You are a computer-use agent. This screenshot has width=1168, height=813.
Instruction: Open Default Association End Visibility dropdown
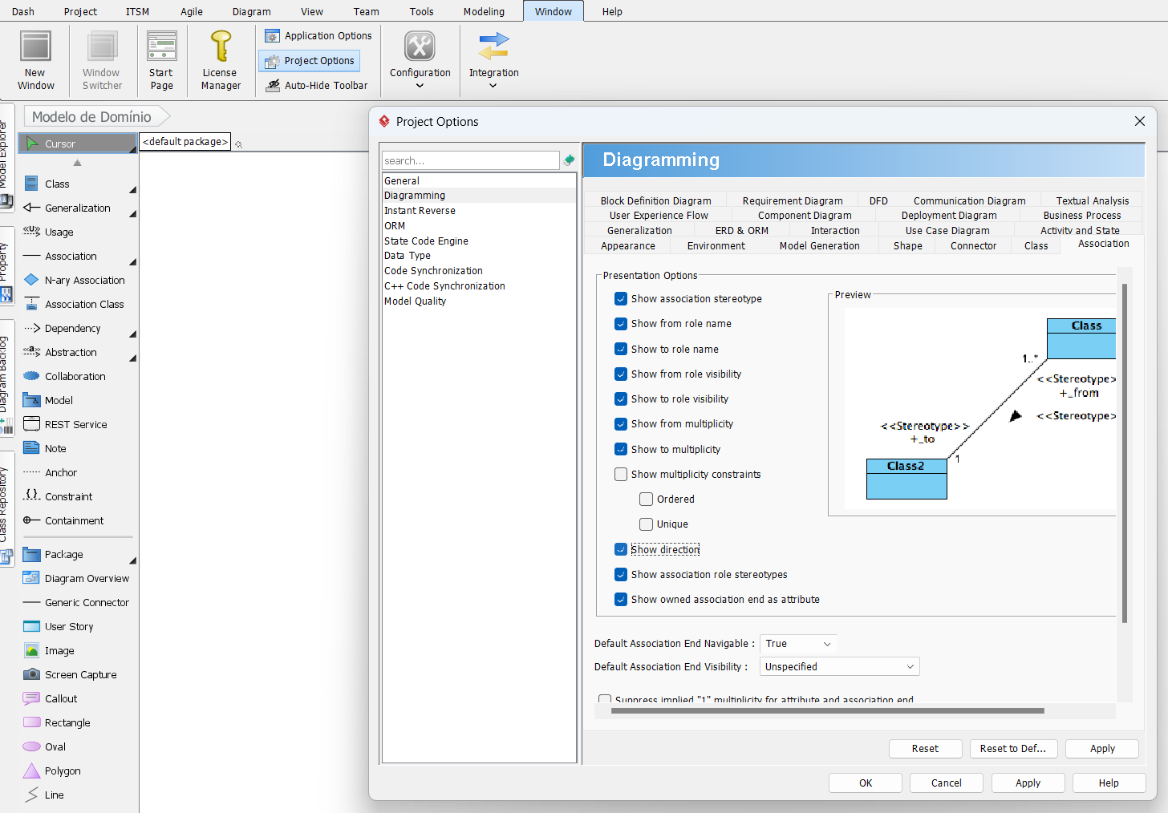pyautogui.click(x=839, y=666)
